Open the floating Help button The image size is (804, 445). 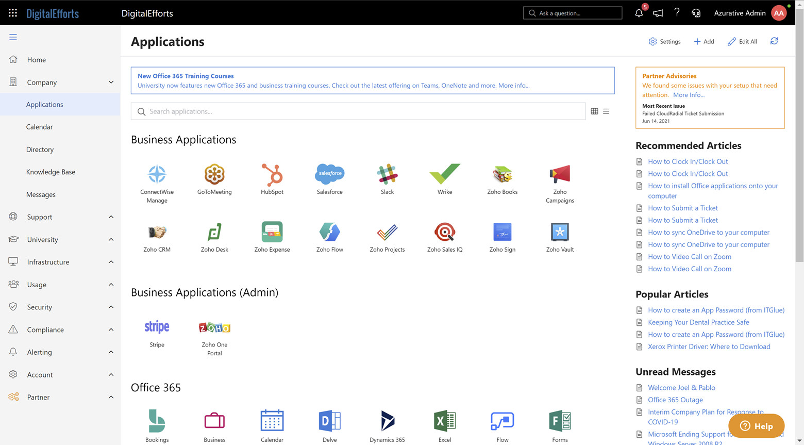(756, 426)
